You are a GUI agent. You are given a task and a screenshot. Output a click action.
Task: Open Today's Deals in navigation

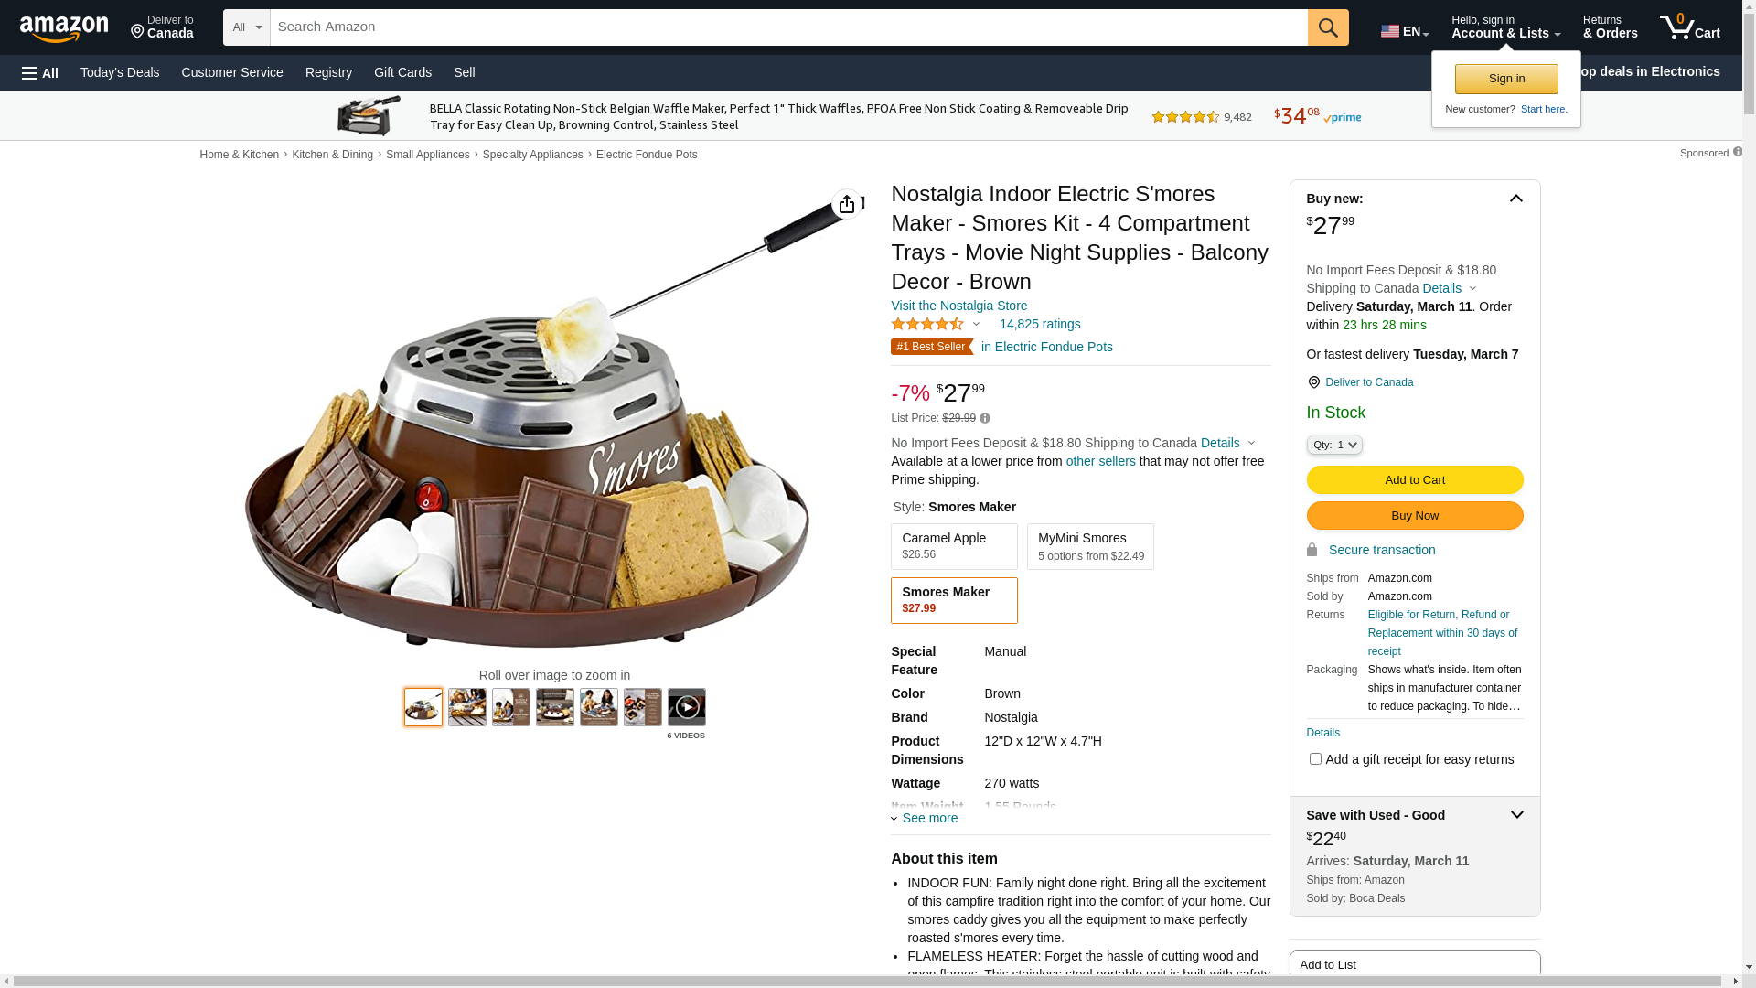[x=120, y=72]
